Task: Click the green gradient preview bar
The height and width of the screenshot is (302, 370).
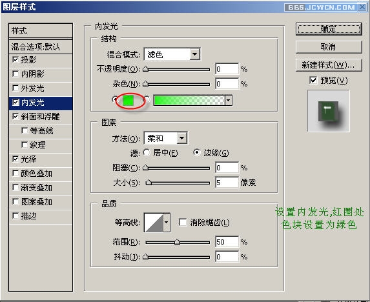Action: 189,100
